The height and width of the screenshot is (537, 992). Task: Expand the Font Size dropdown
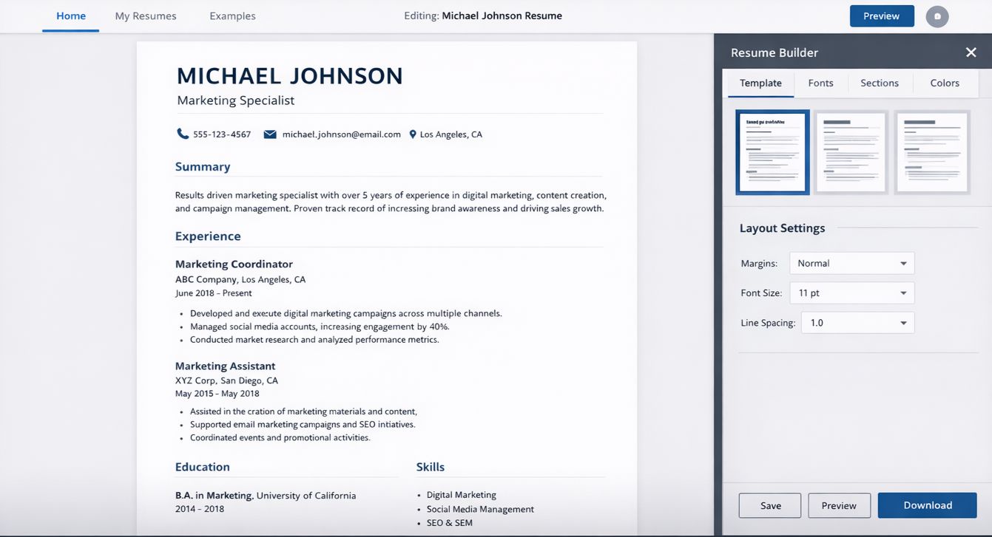[x=851, y=293]
